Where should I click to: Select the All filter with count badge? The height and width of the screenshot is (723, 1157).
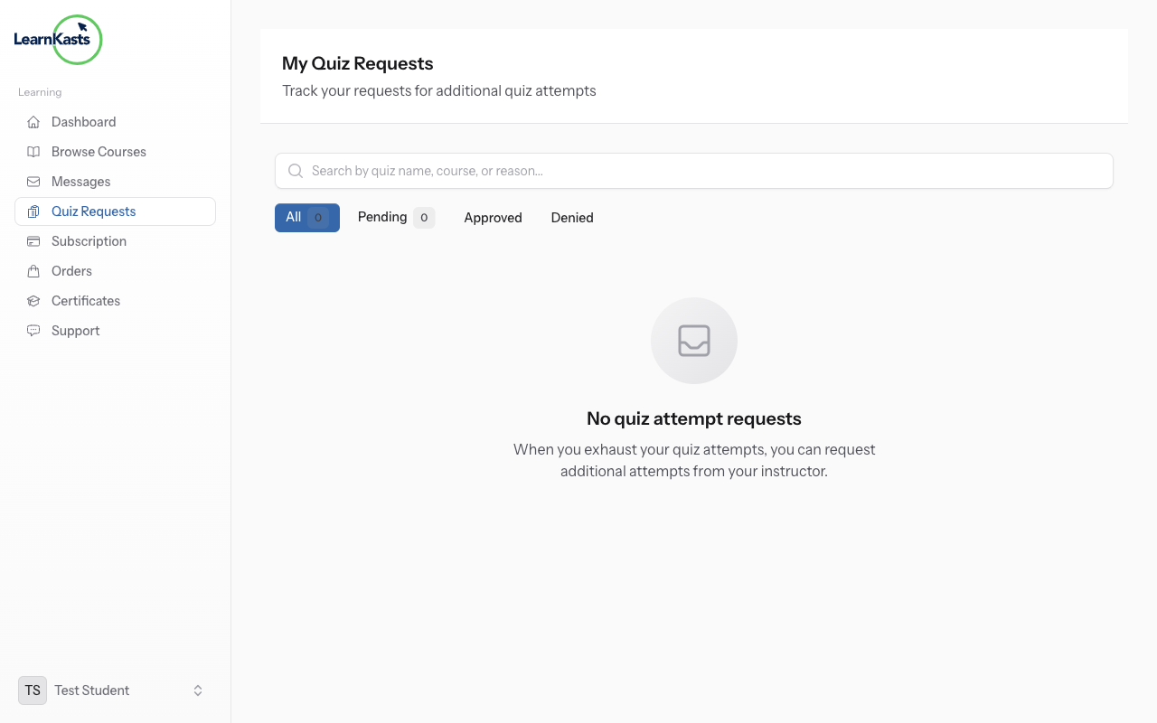pos(306,217)
